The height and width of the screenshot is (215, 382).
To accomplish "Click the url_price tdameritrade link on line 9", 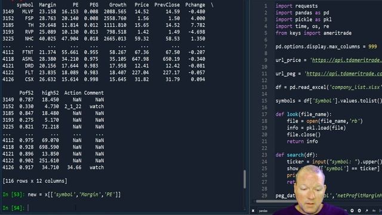I will (347, 60).
